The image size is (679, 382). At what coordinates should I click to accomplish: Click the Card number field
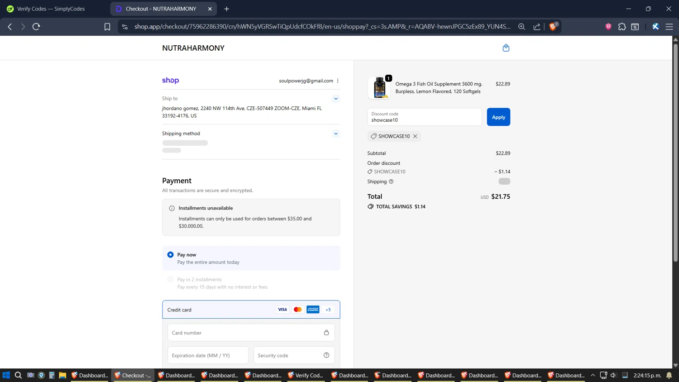click(251, 333)
